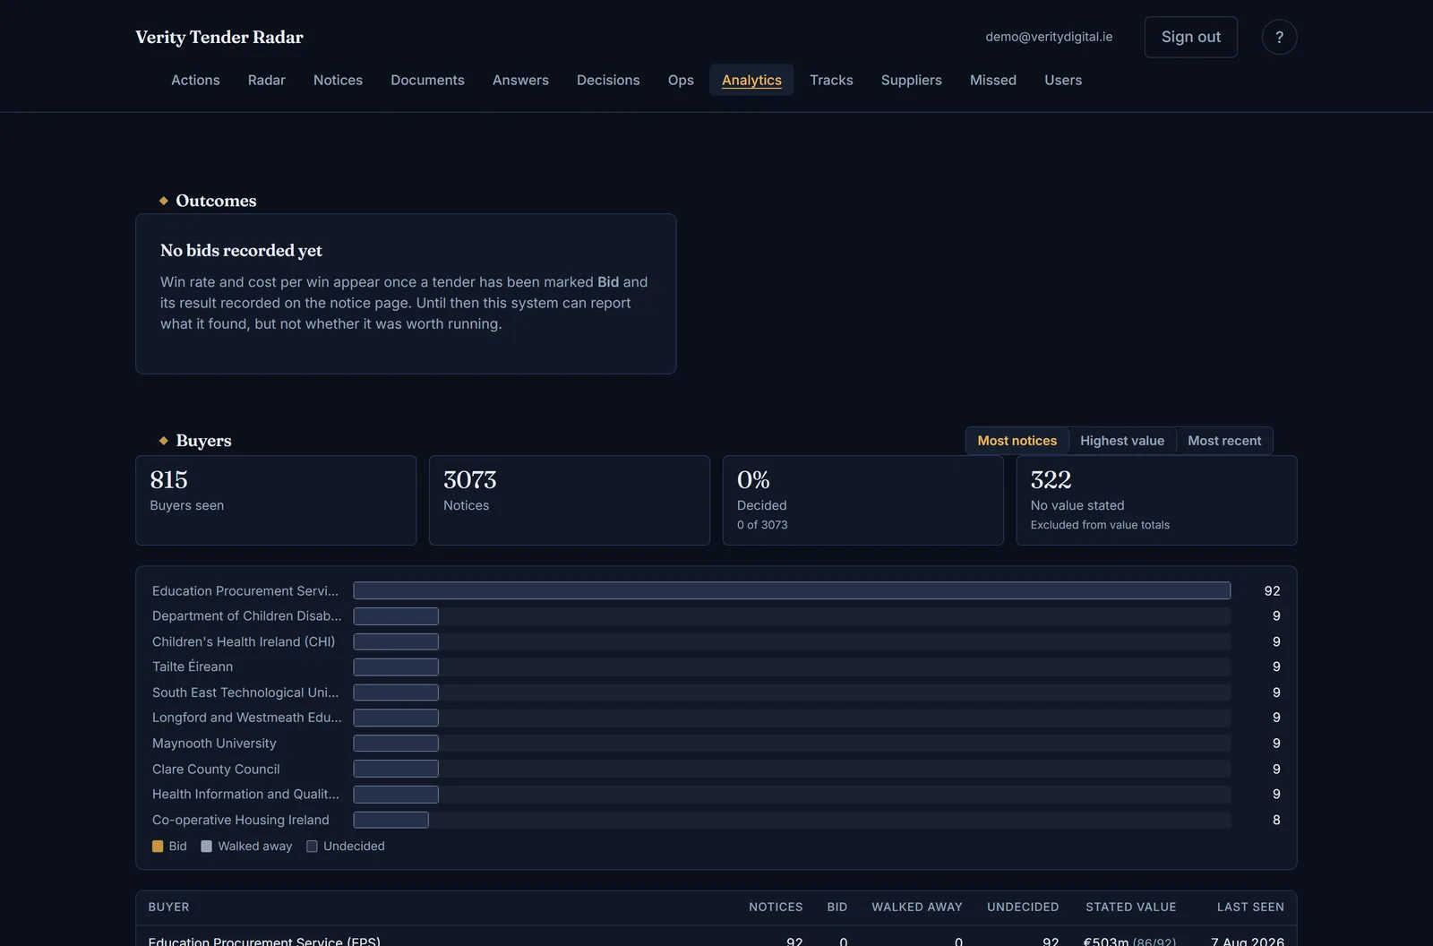Click the Children's Health Ireland (CHI) bar

tap(396, 641)
